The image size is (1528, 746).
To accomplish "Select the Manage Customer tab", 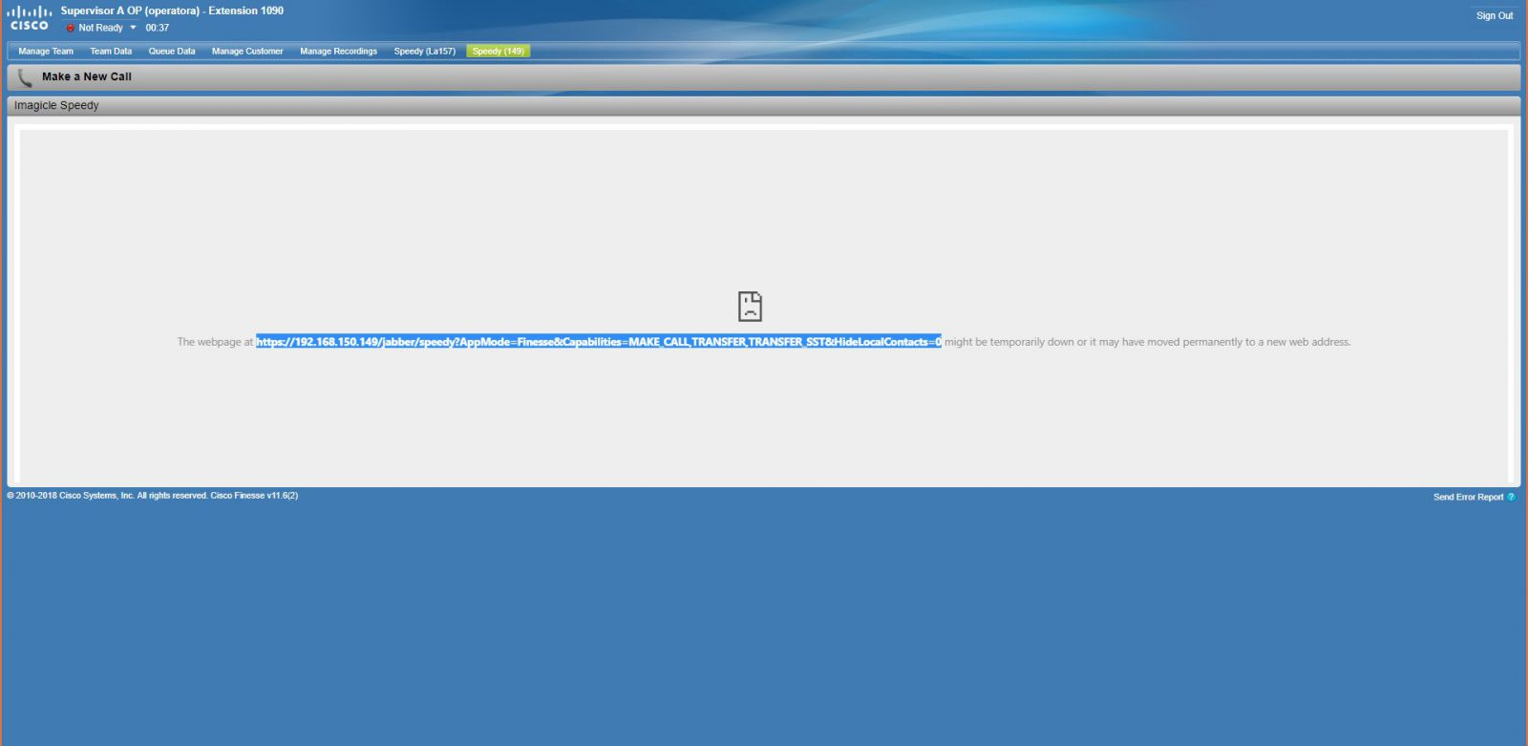I will [247, 52].
